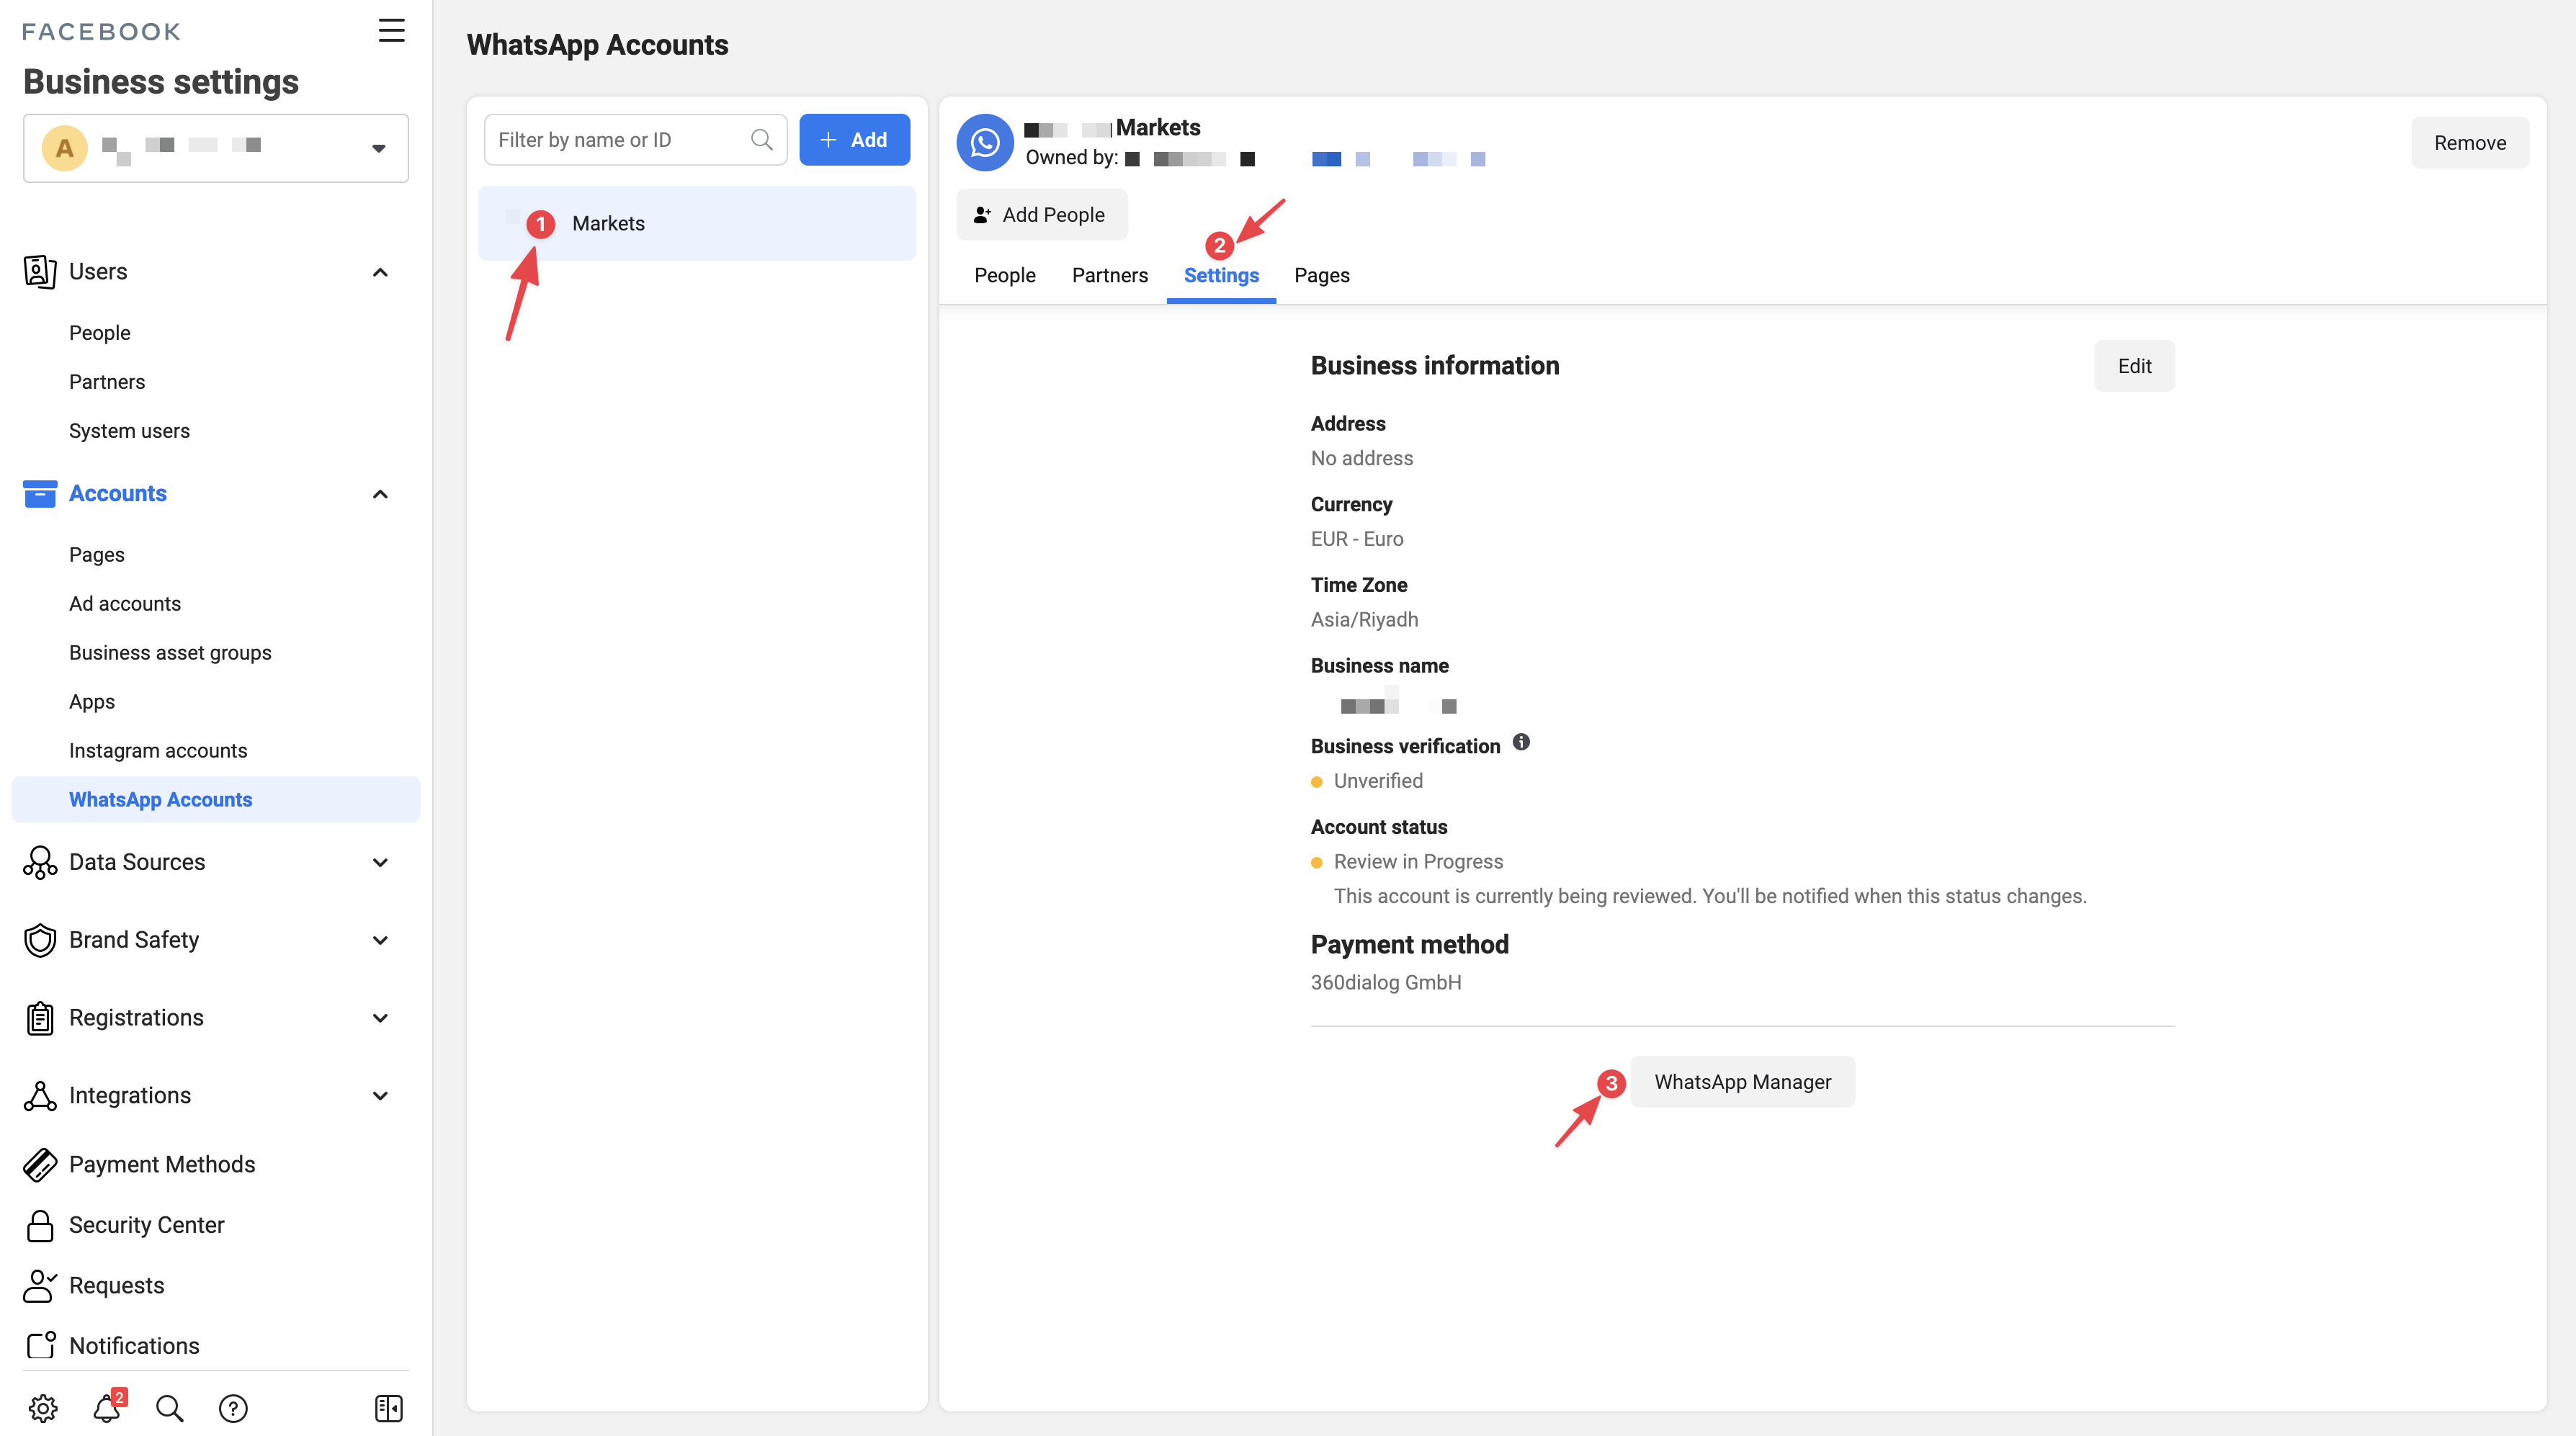Open WhatsApp Manager
Image resolution: width=2576 pixels, height=1436 pixels.
pyautogui.click(x=1742, y=1083)
